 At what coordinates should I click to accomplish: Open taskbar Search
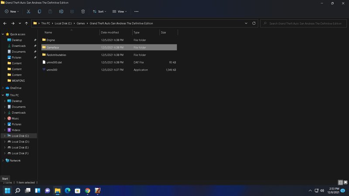coord(17,190)
